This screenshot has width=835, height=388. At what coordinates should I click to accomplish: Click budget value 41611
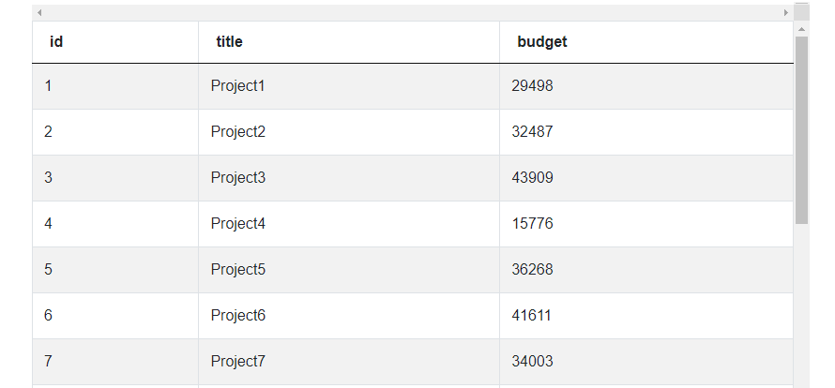coord(532,316)
